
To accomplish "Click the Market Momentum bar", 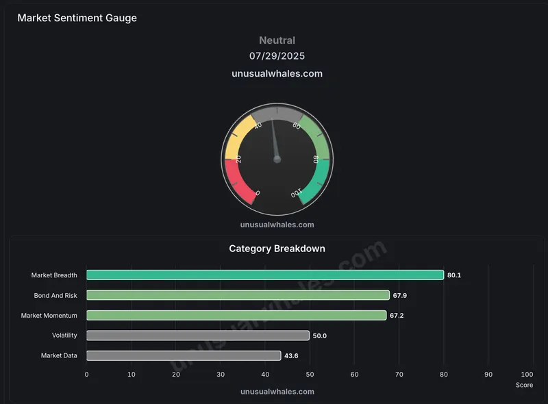I will [236, 315].
